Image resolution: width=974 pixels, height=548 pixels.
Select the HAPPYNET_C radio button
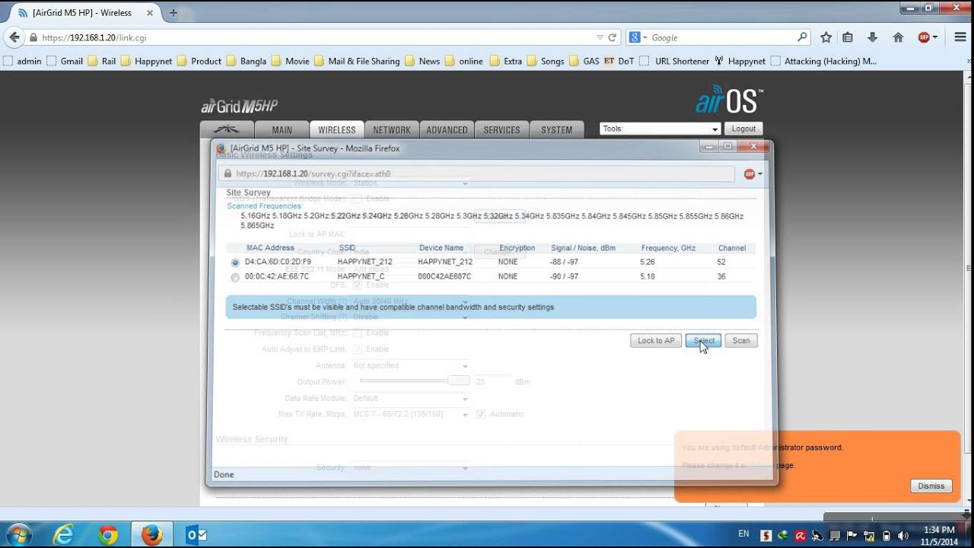[x=234, y=278]
